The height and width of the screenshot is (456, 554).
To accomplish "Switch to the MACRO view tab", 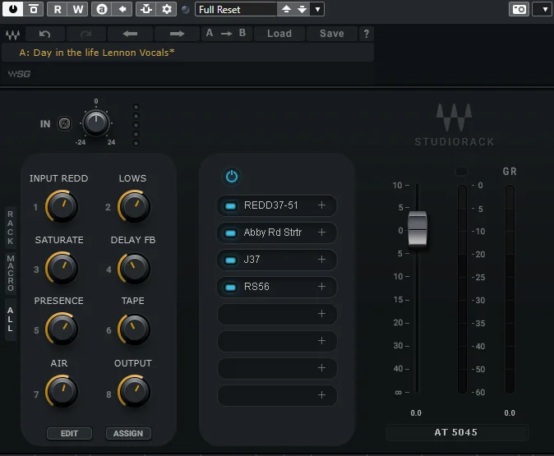I will [11, 273].
